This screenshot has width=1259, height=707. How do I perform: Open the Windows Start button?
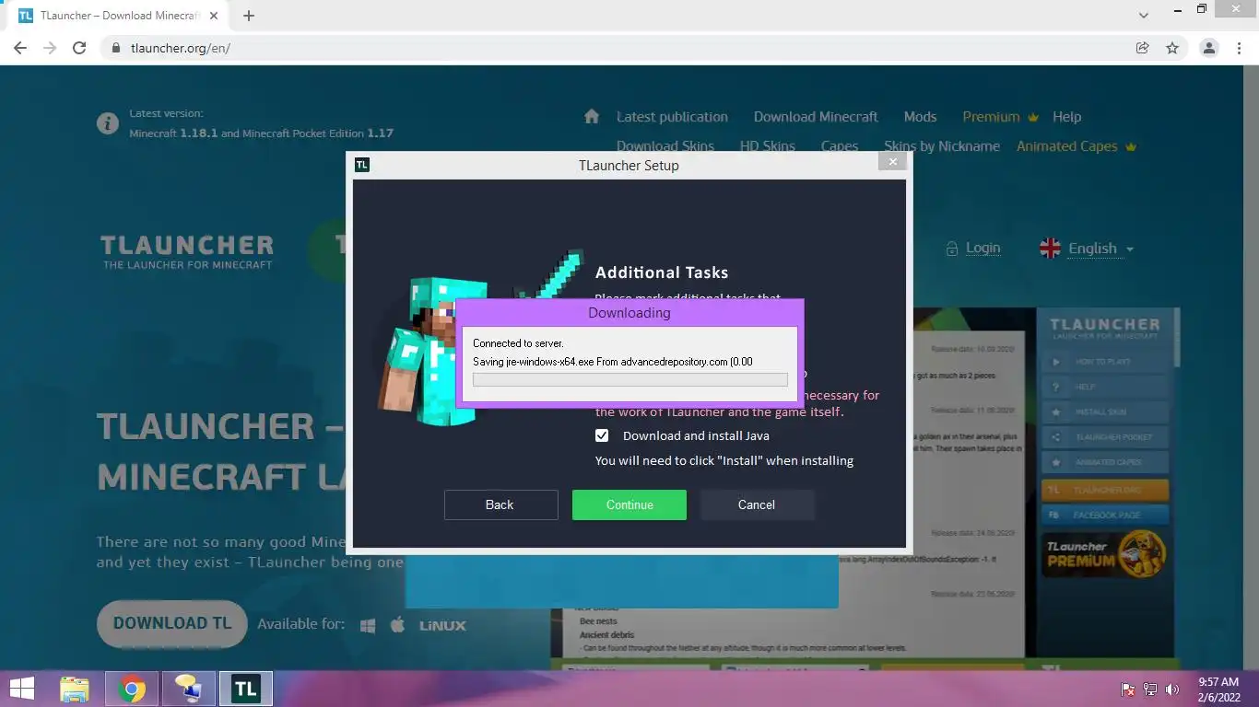23,689
